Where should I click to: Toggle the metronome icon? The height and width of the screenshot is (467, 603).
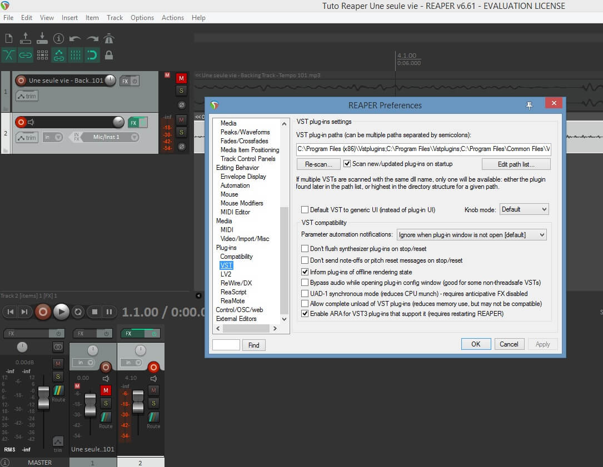click(109, 38)
